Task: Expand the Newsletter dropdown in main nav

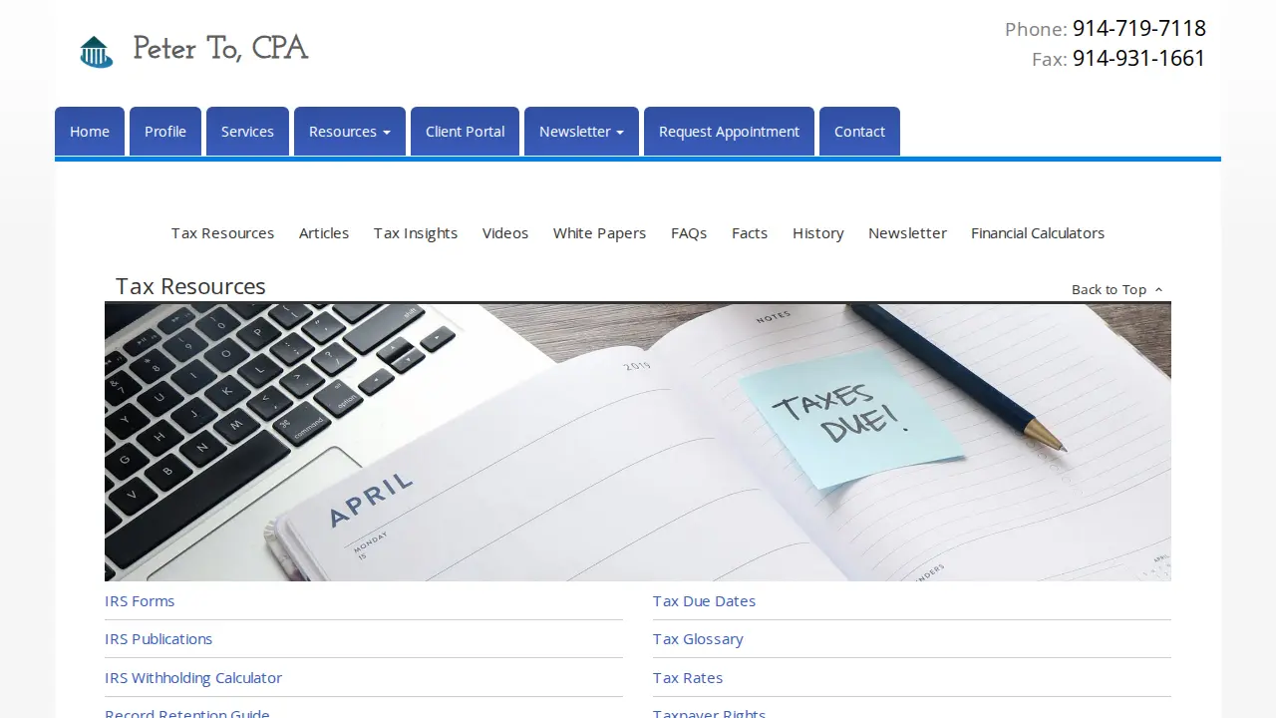Action: pyautogui.click(x=581, y=132)
